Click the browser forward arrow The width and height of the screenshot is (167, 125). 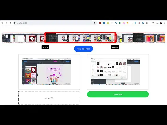(6, 23)
